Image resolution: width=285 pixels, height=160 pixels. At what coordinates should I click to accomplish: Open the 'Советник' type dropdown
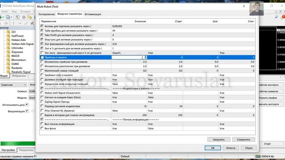pos(14,85)
